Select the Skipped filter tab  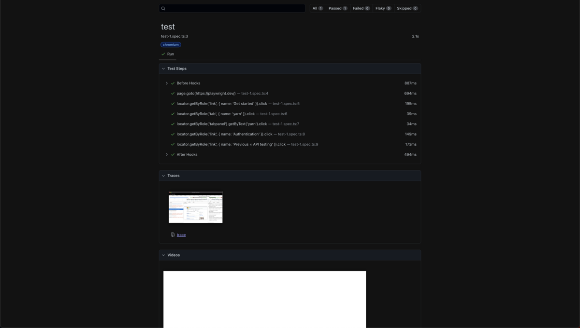point(407,8)
